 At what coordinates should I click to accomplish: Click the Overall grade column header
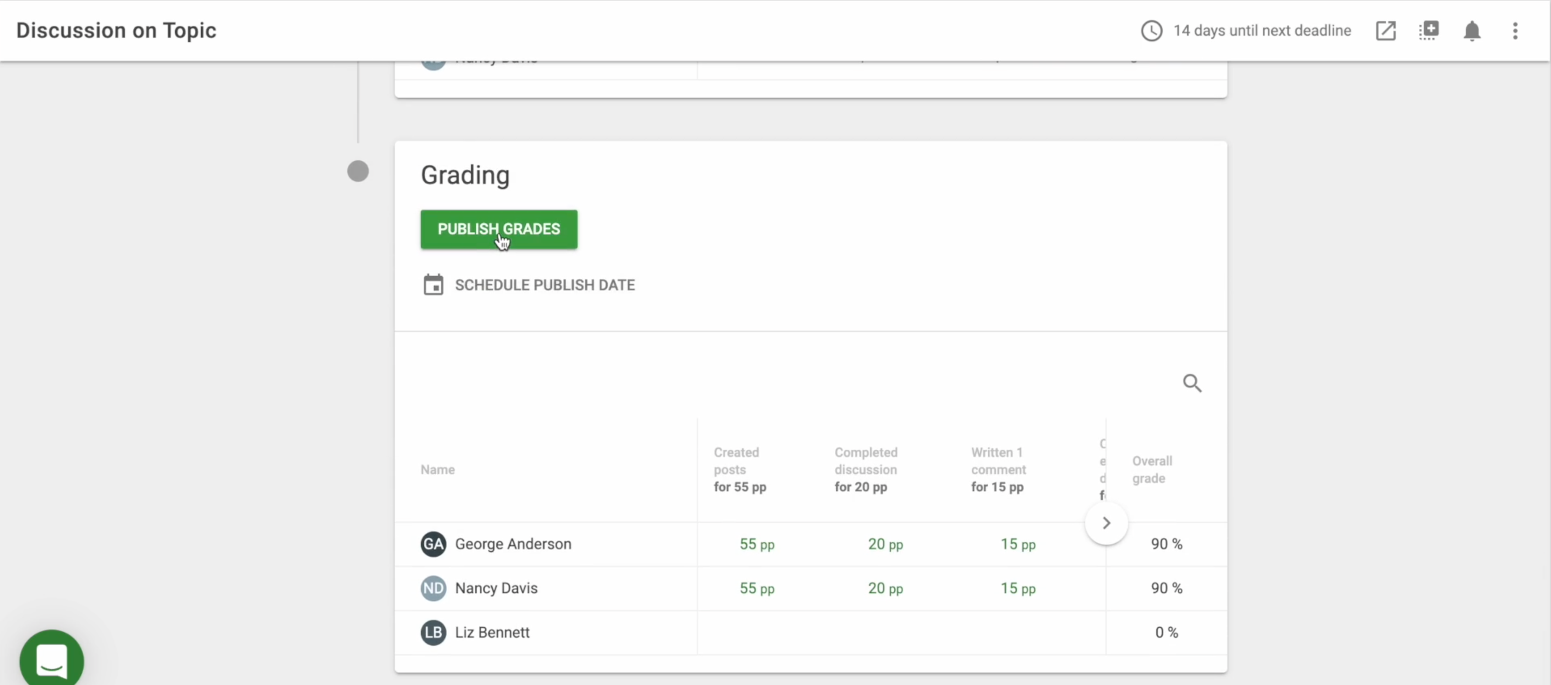click(1151, 469)
